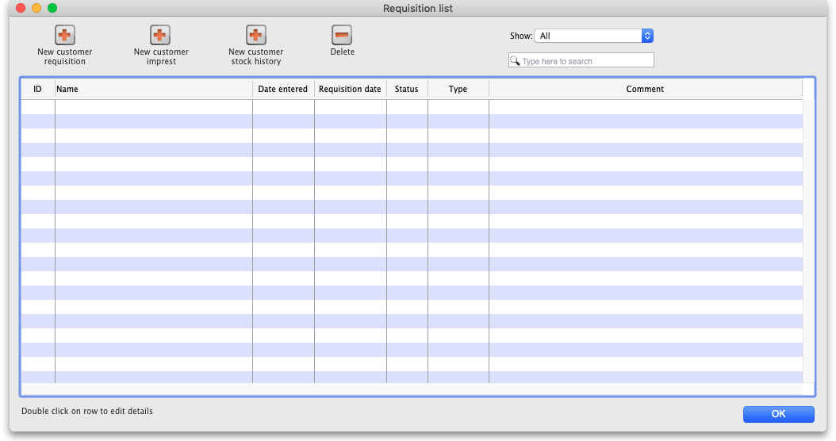
Task: Open the Show filter dropdown
Action: pyautogui.click(x=593, y=36)
